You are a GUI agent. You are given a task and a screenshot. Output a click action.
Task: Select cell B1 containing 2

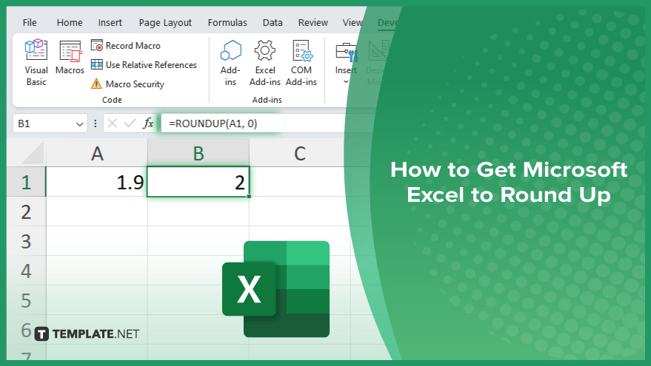198,182
